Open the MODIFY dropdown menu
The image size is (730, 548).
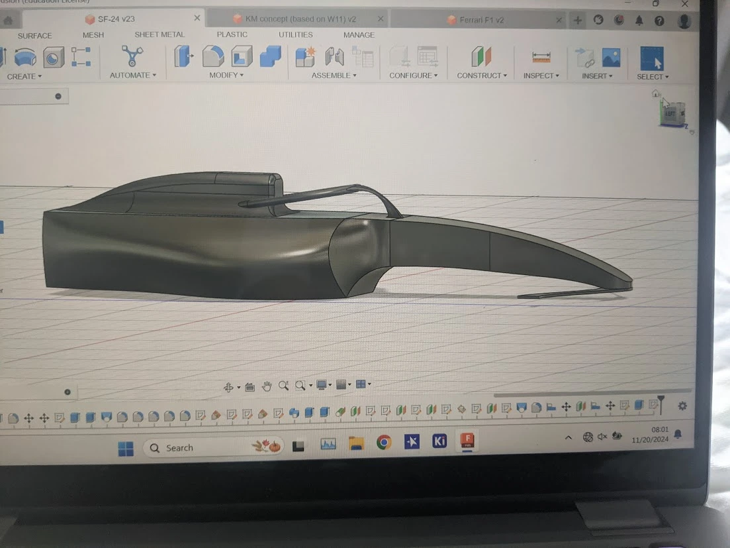coord(224,75)
